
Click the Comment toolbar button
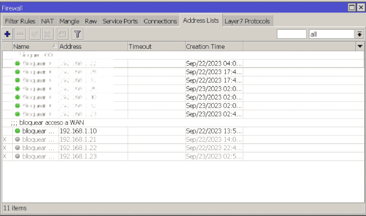[x=62, y=34]
